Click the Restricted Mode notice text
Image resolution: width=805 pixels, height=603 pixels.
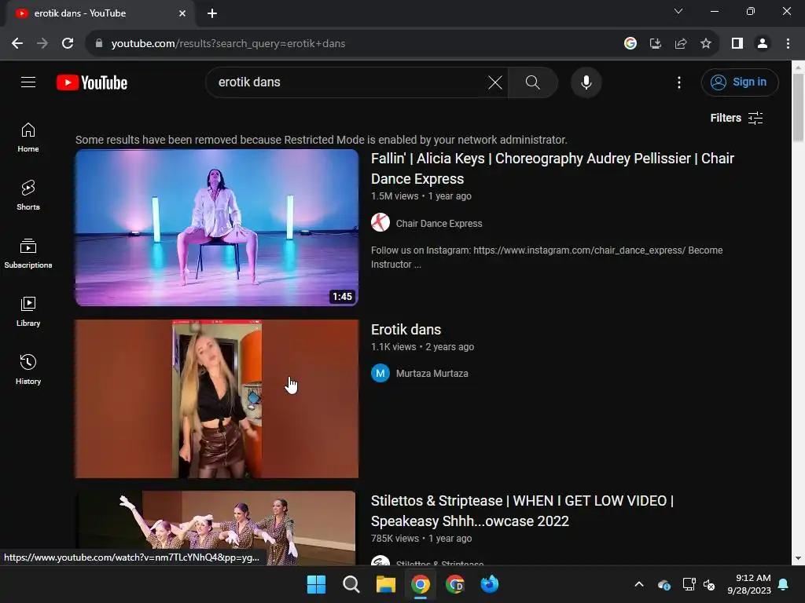pos(322,140)
